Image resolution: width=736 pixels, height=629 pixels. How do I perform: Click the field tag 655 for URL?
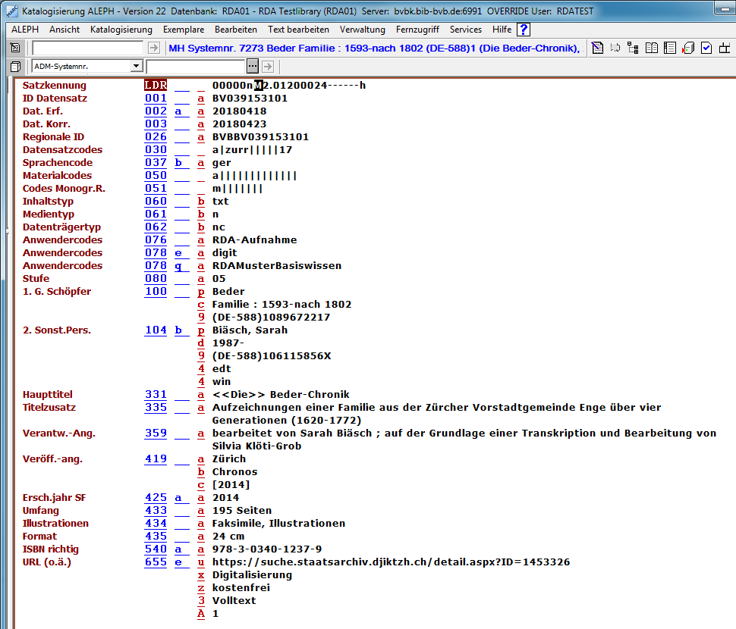156,562
